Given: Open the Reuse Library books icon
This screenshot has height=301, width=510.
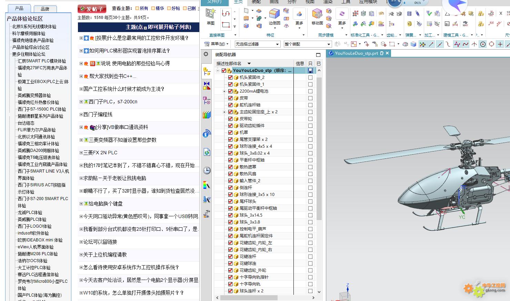Looking at the screenshot, I should [207, 115].
